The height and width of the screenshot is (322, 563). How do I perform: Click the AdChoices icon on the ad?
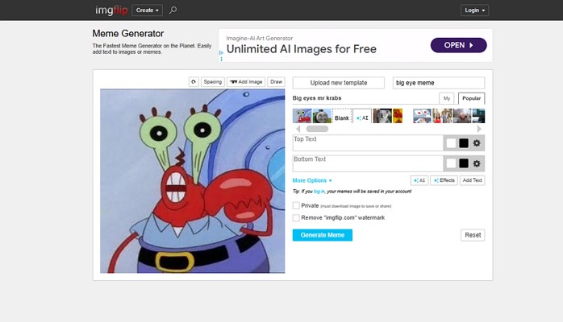(221, 52)
